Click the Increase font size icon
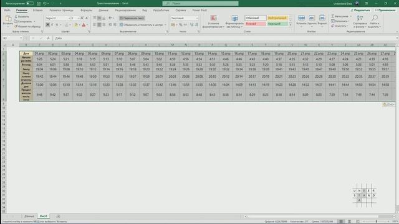Screen dimensions: 399x224 pos(82,18)
